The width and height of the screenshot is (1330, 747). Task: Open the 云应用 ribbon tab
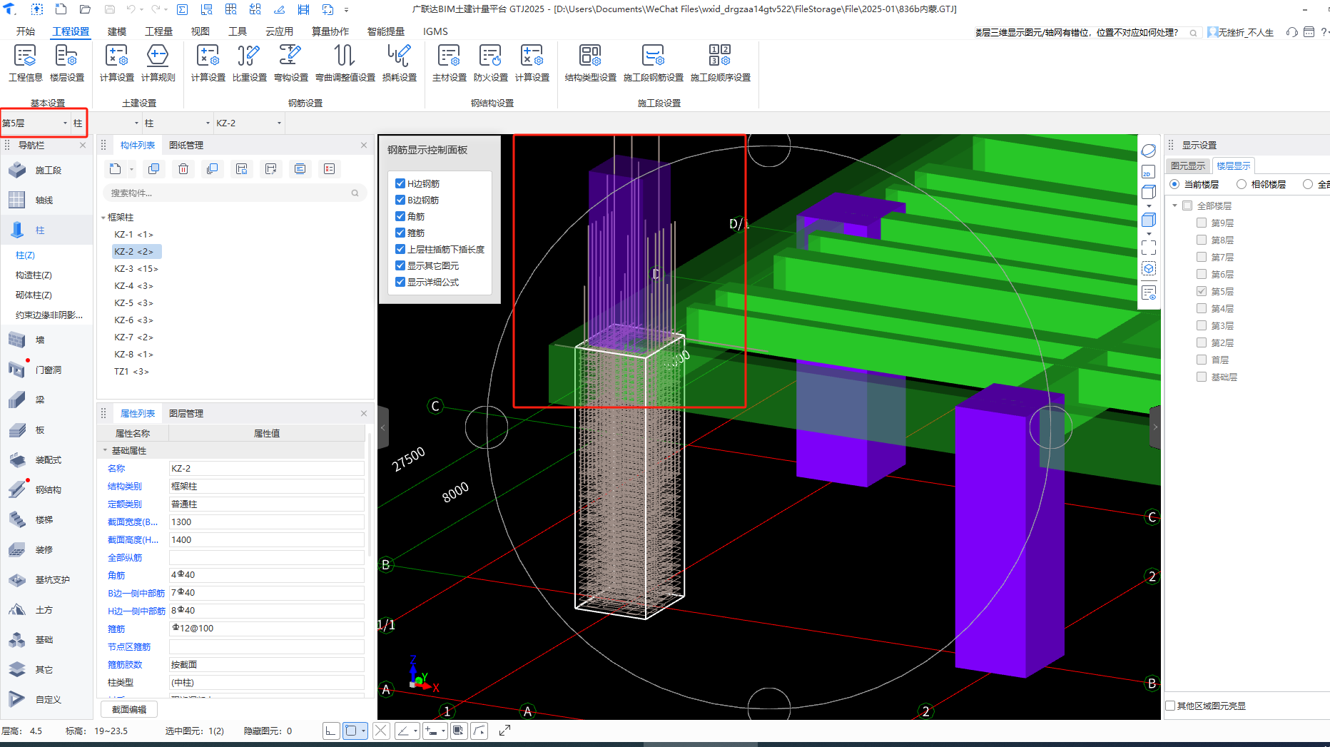pyautogui.click(x=279, y=31)
